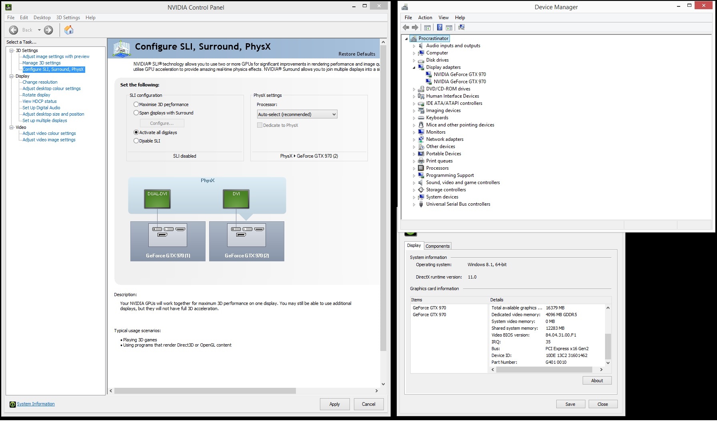
Task: Choose the Disable SLI radio button
Action: (x=136, y=141)
